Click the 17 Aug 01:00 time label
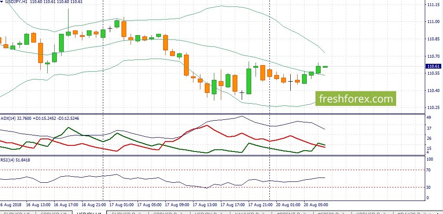The width and height of the screenshot is (443, 214). [122, 205]
